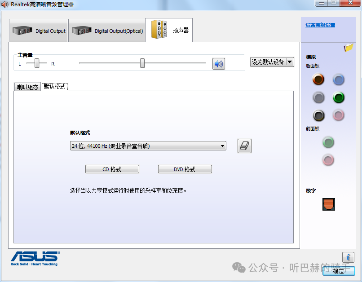Click the CD 格式 button
Viewport: 362px width, 282px height.
(x=112, y=169)
